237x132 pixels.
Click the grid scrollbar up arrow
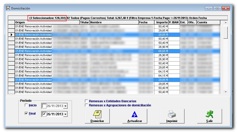pos(226,23)
